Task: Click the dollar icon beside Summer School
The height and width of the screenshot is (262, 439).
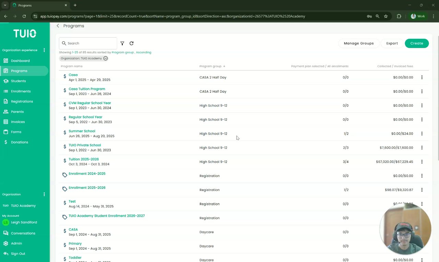Action: pos(64,132)
